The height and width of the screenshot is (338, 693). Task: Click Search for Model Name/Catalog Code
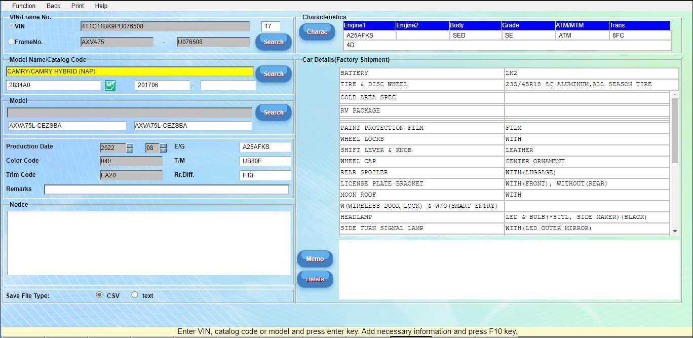[273, 73]
